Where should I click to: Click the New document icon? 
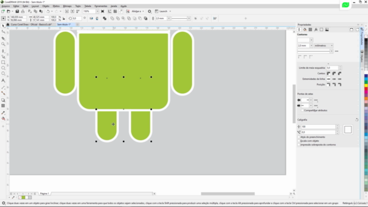(3, 11)
